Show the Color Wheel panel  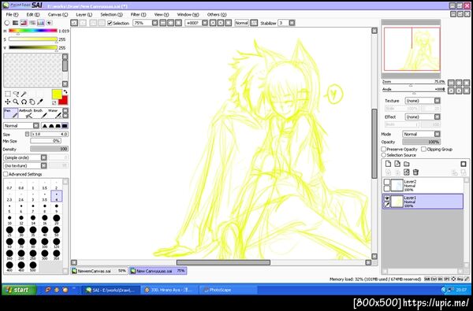[7, 23]
